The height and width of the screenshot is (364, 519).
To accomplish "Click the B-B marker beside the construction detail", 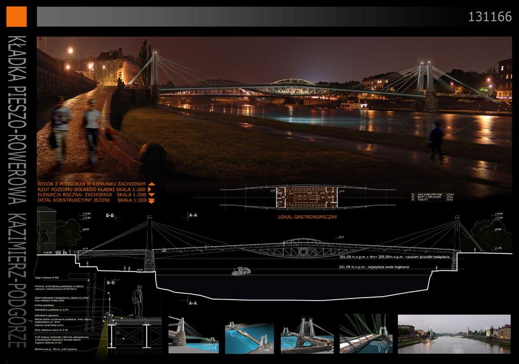I will [110, 282].
